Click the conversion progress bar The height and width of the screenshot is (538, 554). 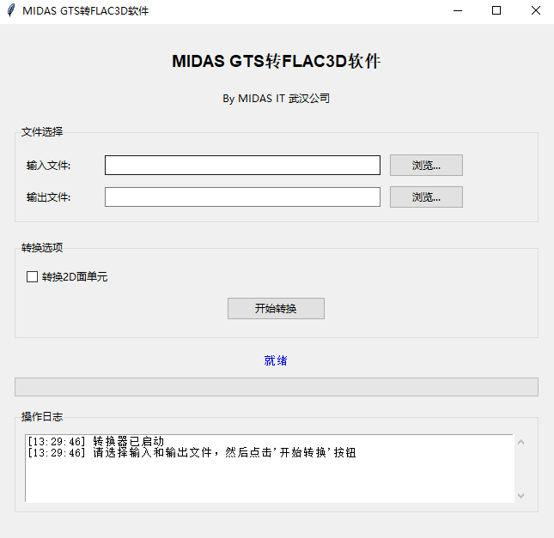pos(277,387)
